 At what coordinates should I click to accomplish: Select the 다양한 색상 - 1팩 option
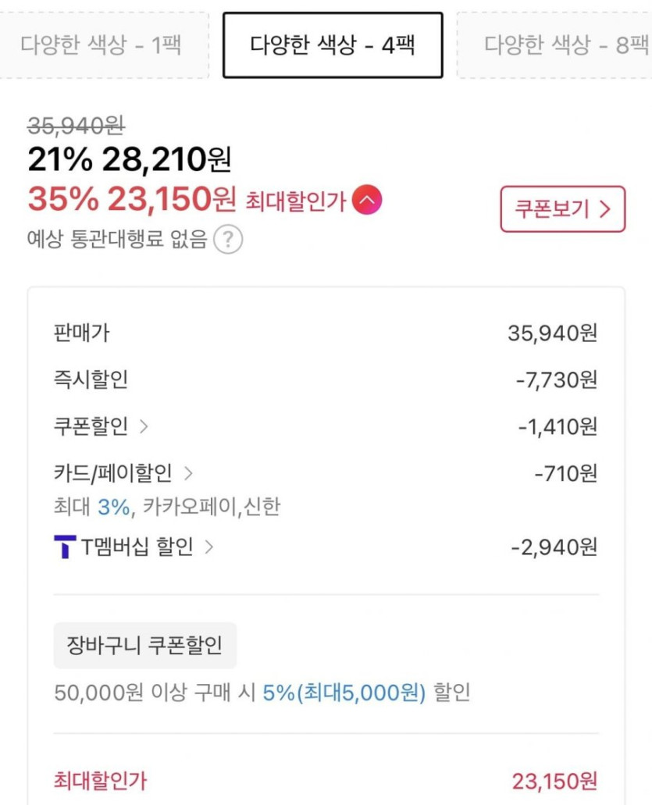tap(102, 45)
